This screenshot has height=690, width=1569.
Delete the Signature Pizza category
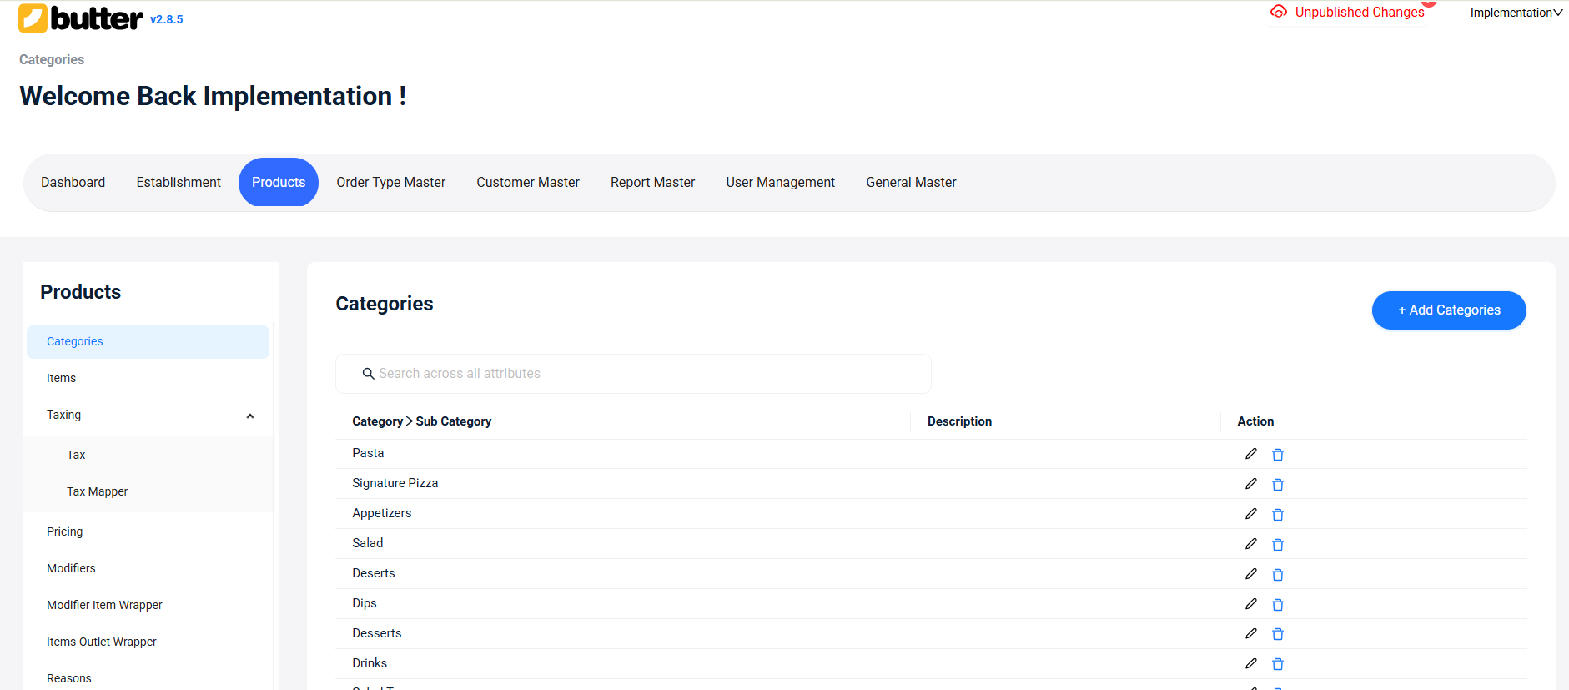[1277, 485]
